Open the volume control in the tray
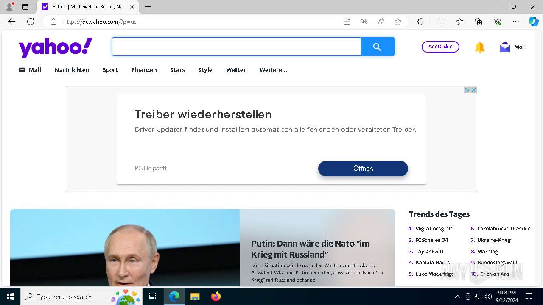The width and height of the screenshot is (543, 305). [488, 297]
